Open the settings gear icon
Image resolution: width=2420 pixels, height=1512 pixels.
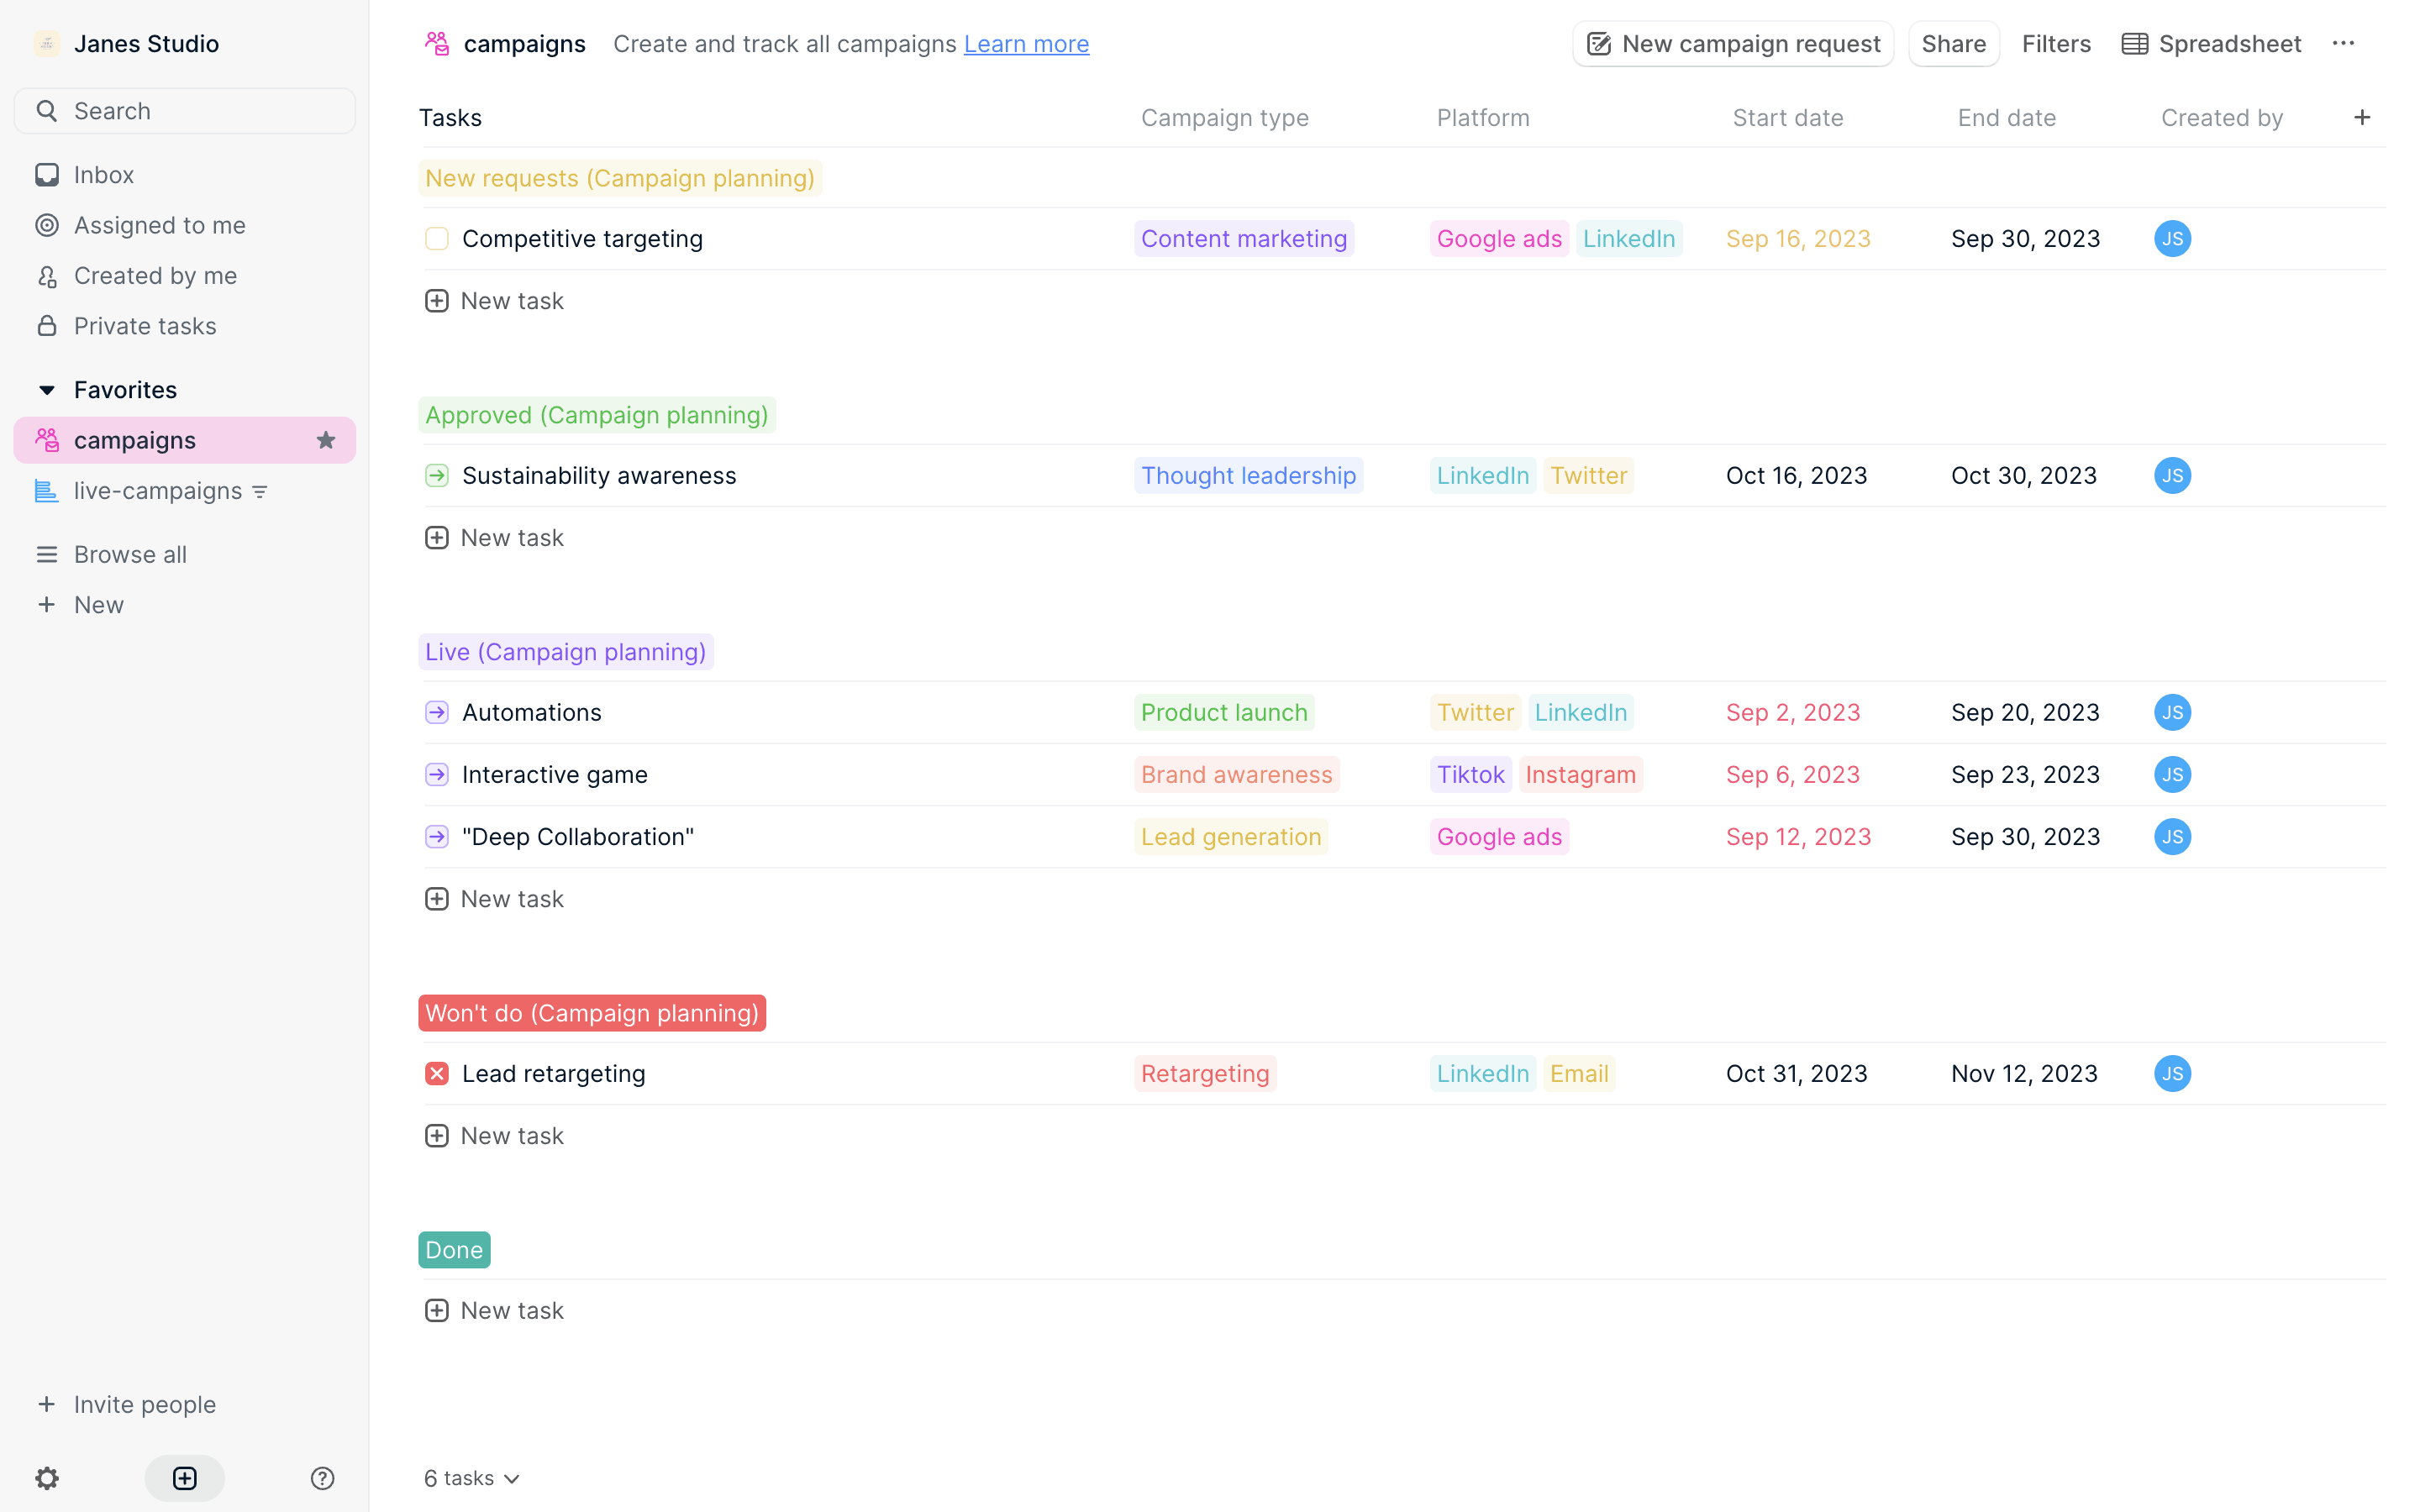click(x=47, y=1478)
